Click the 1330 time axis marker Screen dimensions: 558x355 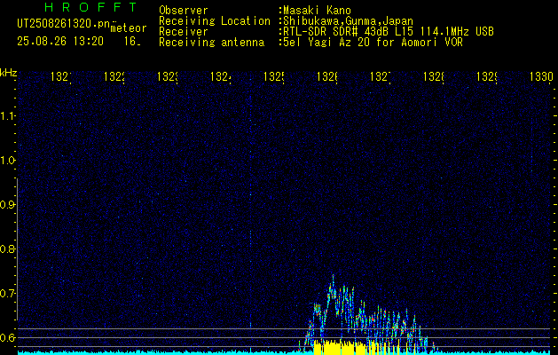(x=541, y=77)
